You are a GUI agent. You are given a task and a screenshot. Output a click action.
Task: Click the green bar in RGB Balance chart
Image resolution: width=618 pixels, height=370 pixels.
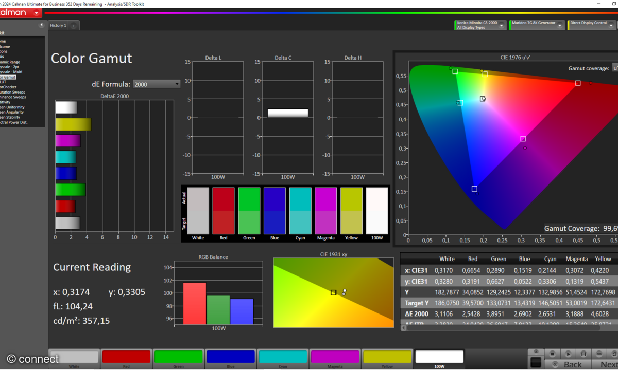point(218,310)
